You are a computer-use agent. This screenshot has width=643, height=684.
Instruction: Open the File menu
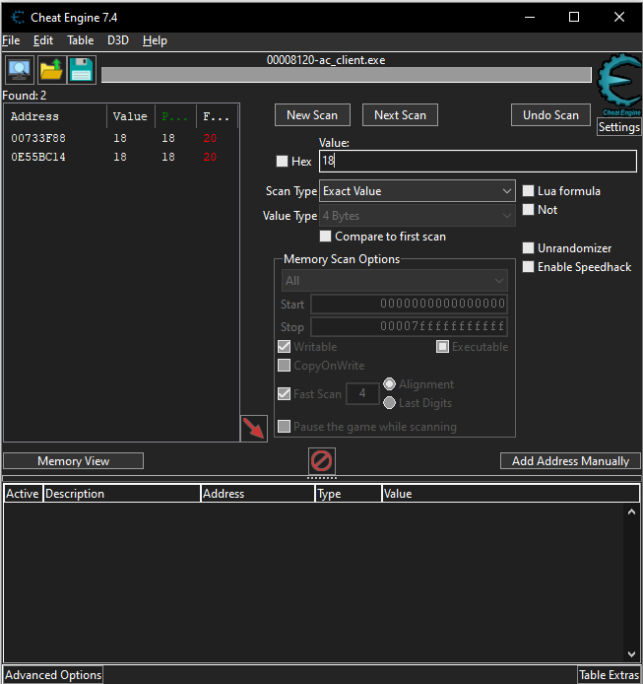(12, 40)
